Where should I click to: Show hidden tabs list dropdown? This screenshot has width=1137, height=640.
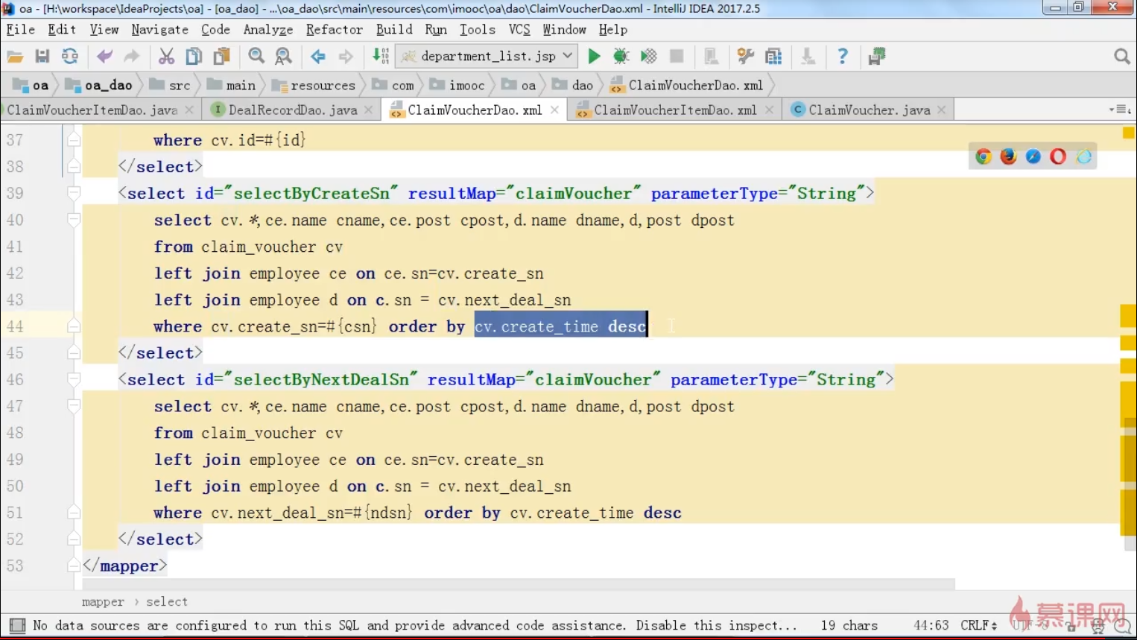click(x=1120, y=110)
